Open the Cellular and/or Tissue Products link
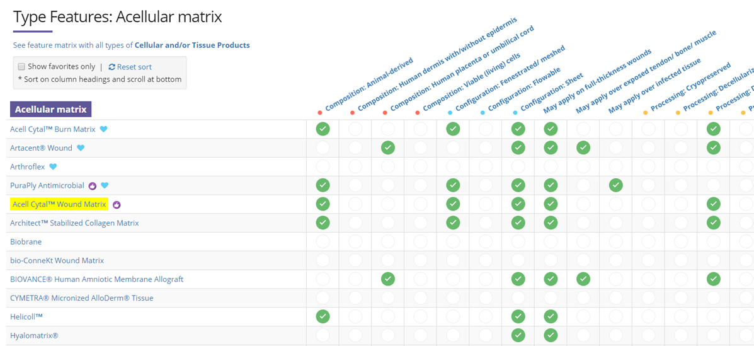The width and height of the screenshot is (754, 346). point(192,45)
